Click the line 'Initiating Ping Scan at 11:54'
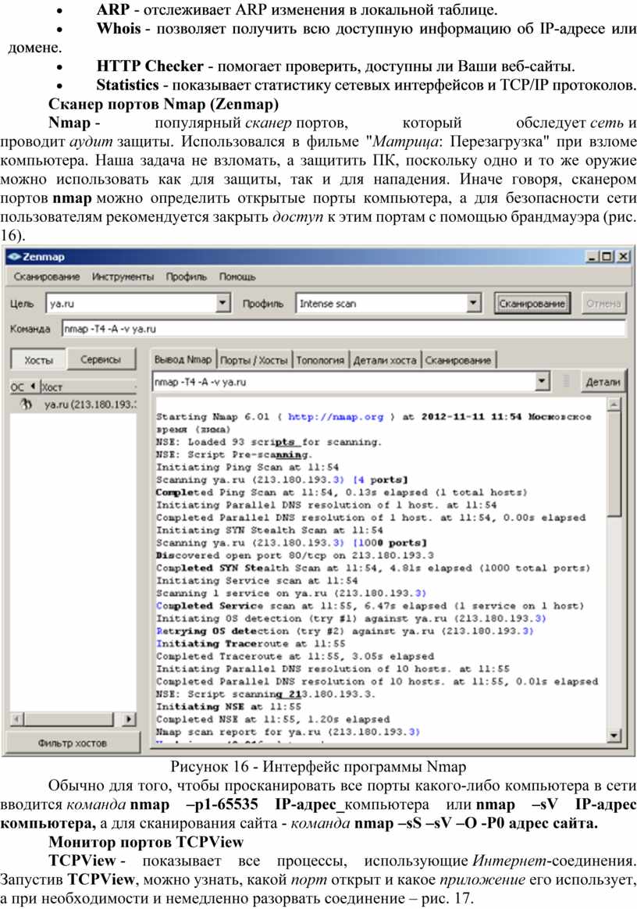Screen dimensions: 637x909 pyautogui.click(x=247, y=467)
